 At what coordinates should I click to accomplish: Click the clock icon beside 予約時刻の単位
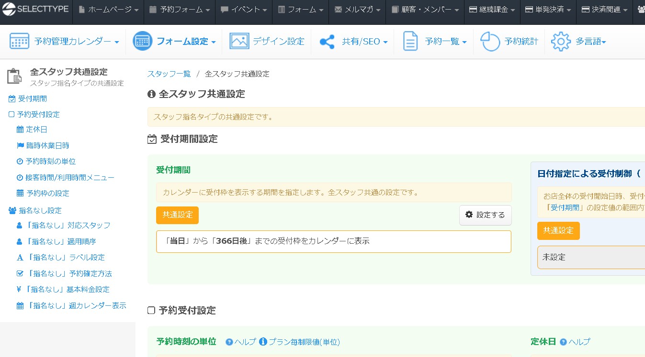click(20, 161)
